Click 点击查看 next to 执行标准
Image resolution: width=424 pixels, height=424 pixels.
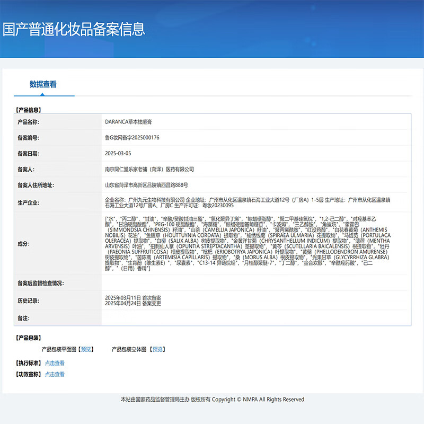tap(55, 363)
